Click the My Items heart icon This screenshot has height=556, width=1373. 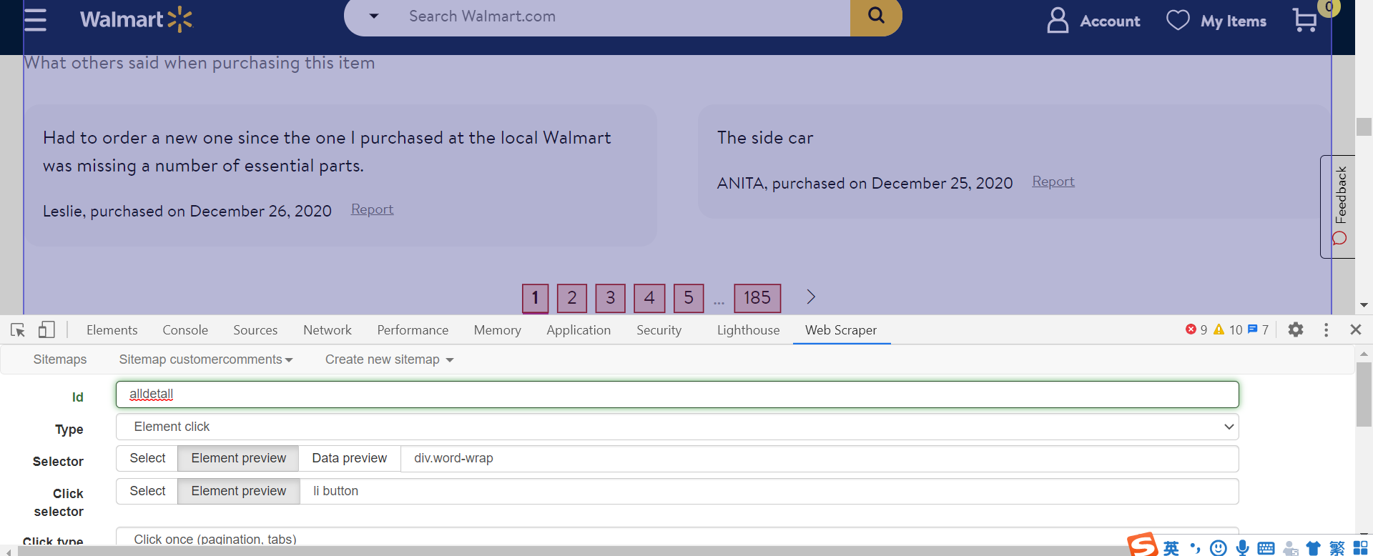(x=1178, y=20)
